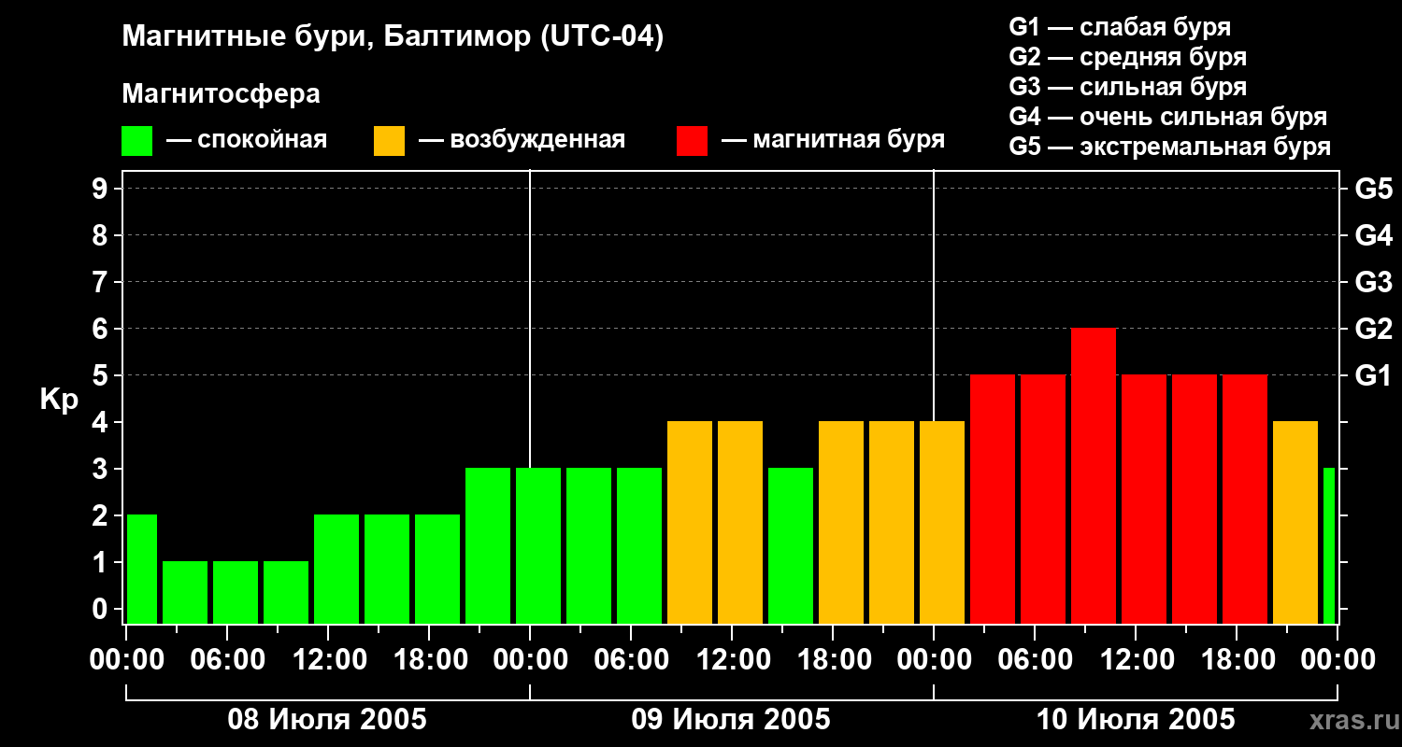Click the lone green bar between yellow bars
Image resolution: width=1402 pixels, height=747 pixels.
click(791, 545)
